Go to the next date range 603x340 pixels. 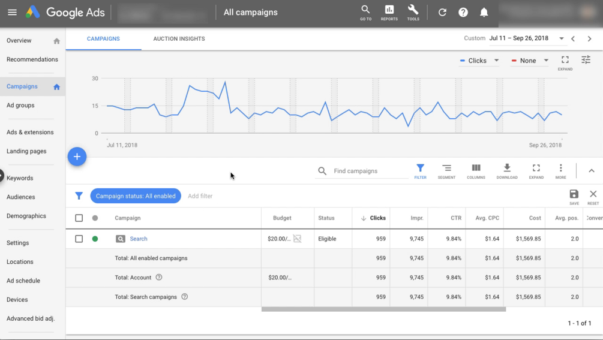tap(589, 38)
